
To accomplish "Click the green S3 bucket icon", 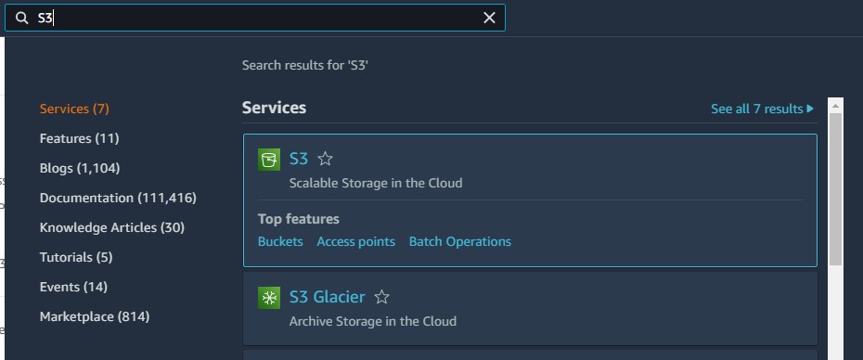I will click(269, 160).
